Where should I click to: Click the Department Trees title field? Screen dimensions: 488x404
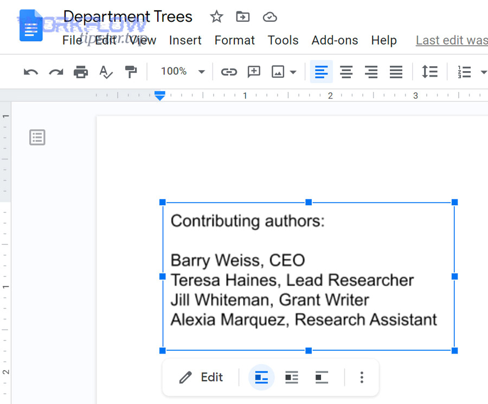129,16
